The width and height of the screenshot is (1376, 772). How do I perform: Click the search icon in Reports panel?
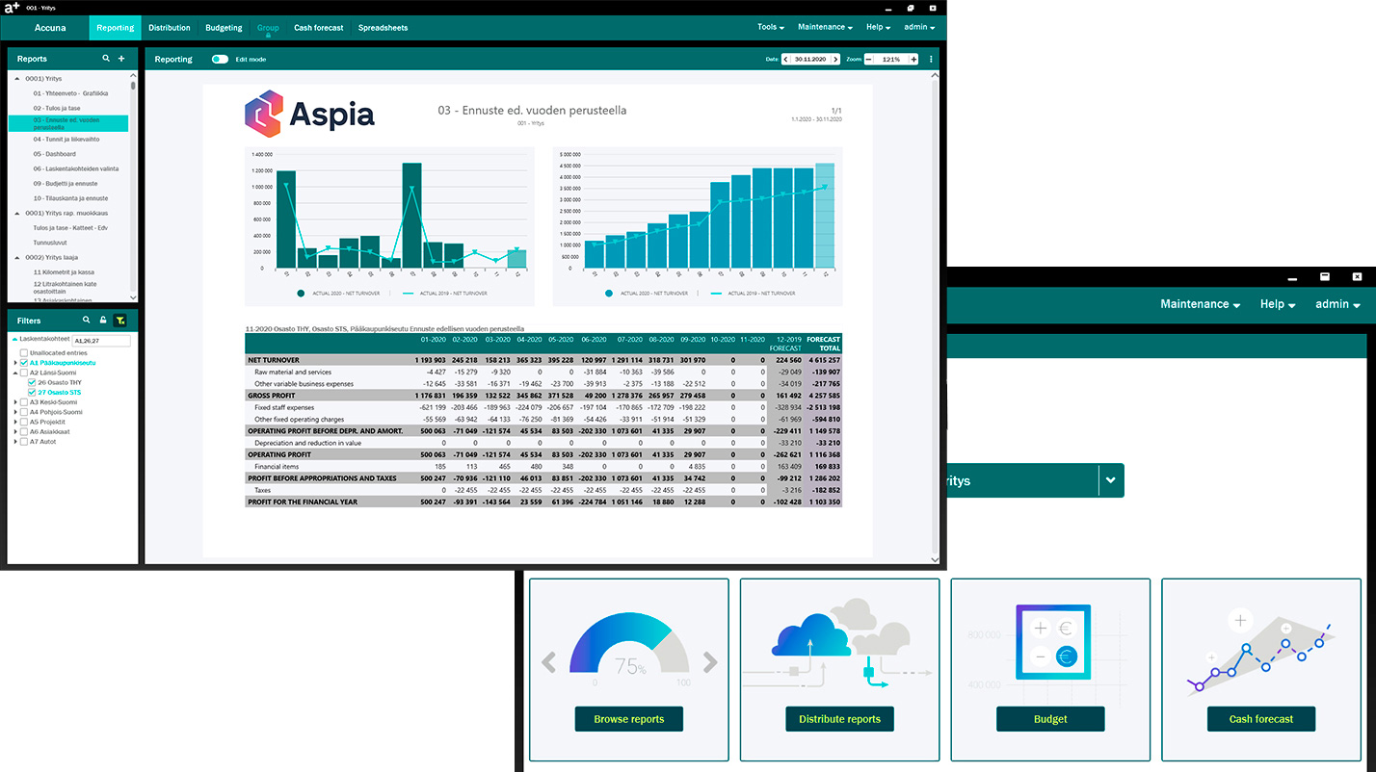tap(106, 59)
